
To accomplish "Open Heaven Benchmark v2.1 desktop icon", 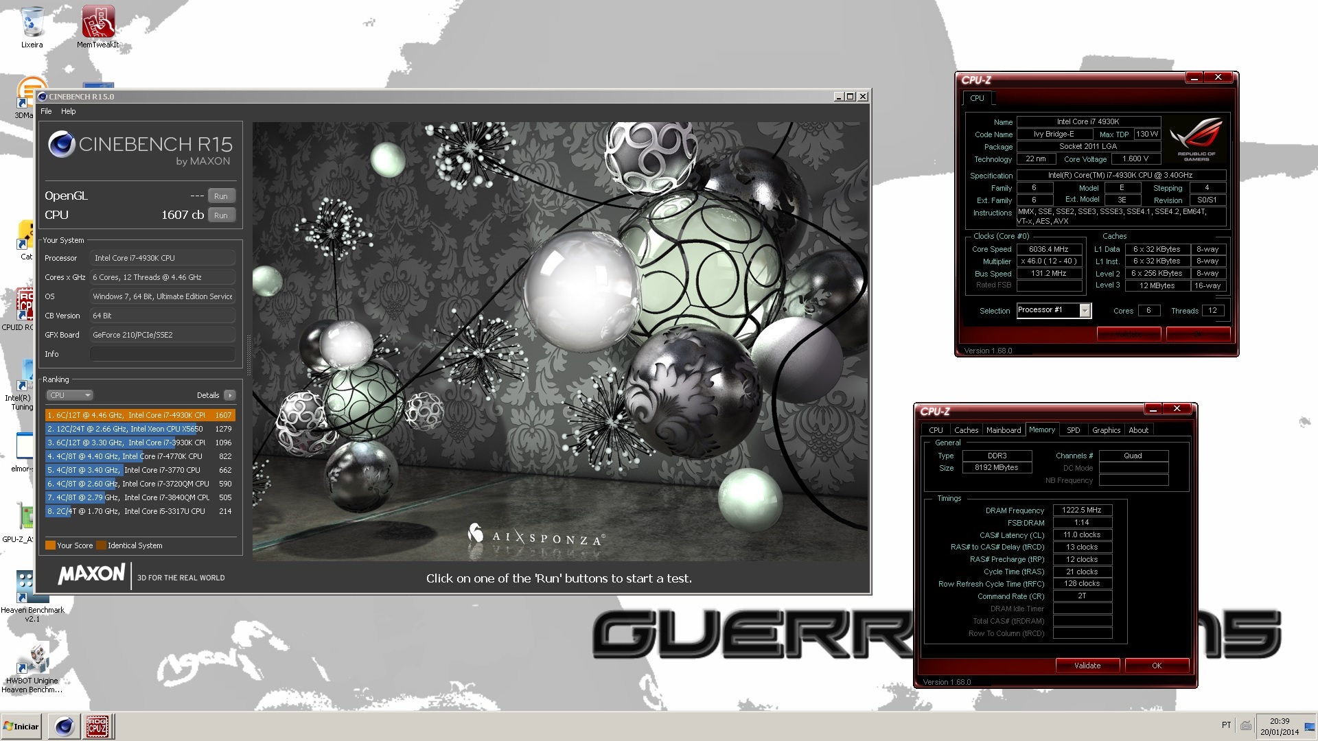I will pos(32,596).
